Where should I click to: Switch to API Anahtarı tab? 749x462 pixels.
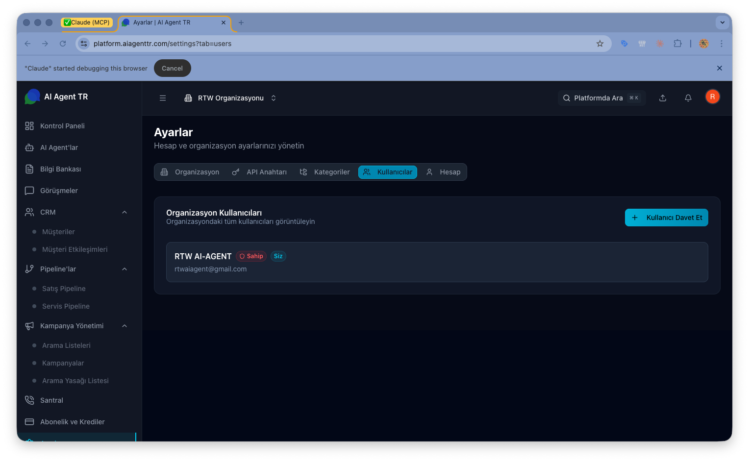point(260,172)
